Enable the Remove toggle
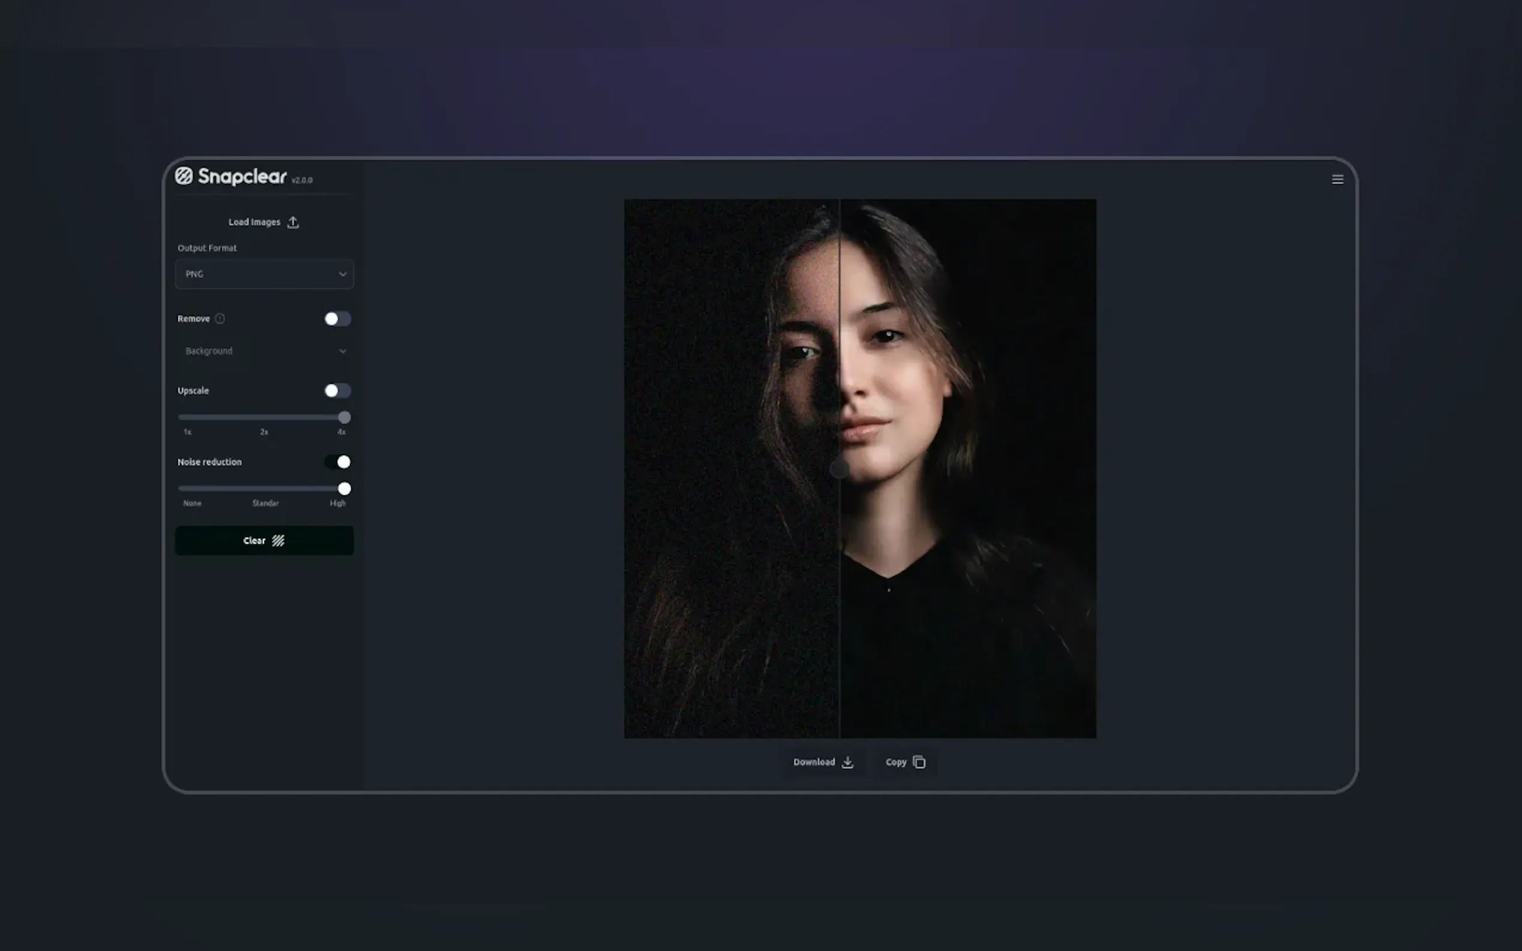The image size is (1522, 951). [x=337, y=319]
